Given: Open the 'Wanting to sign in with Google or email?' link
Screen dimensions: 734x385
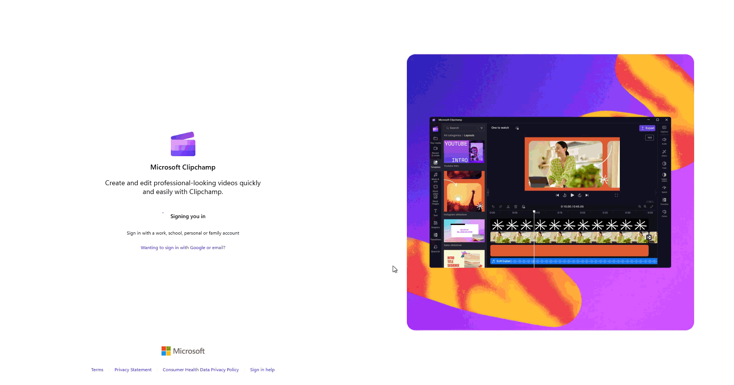Looking at the screenshot, I should click(x=183, y=248).
